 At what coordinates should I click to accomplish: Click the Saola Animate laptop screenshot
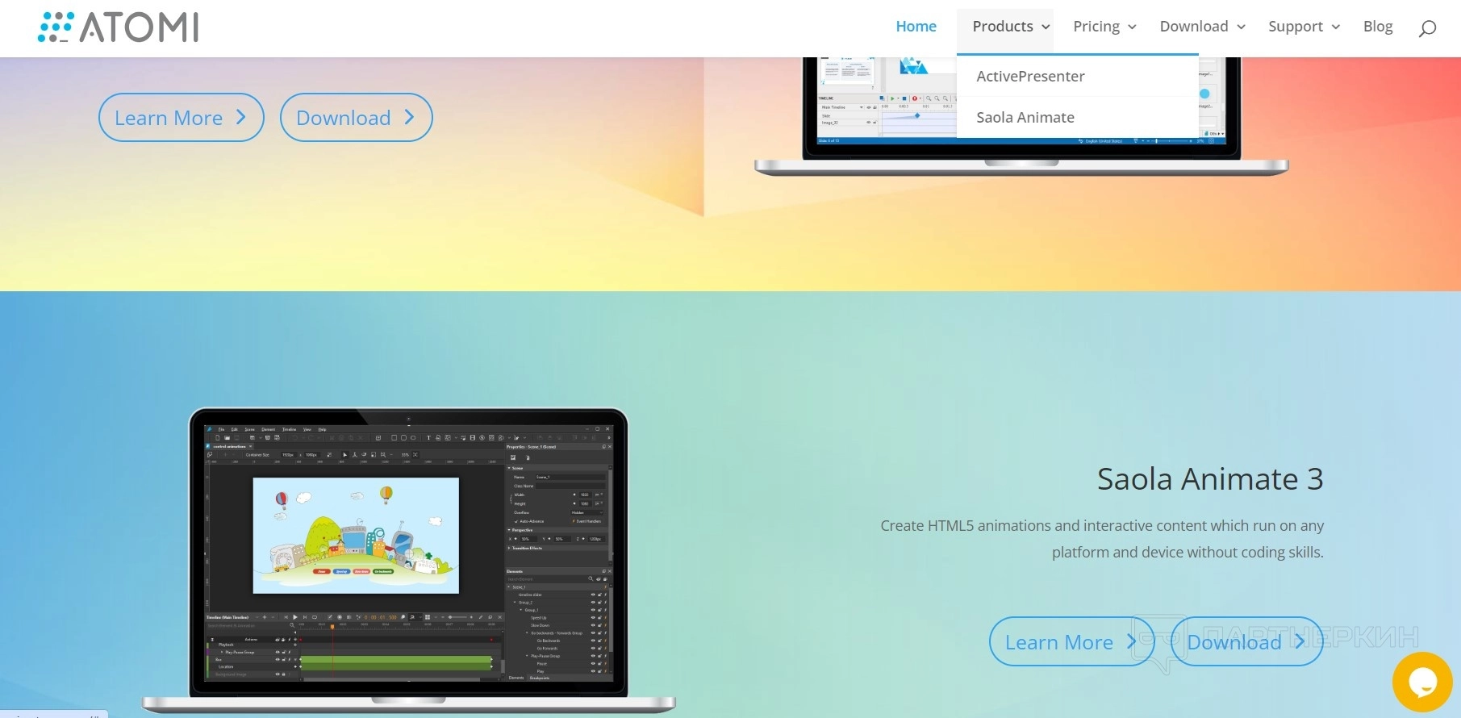408,561
